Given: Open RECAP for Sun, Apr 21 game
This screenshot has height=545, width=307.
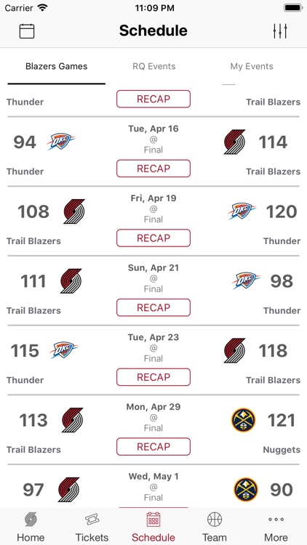Looking at the screenshot, I should point(153,307).
